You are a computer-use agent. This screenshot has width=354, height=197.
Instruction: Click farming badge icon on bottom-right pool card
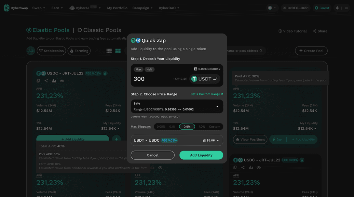click(x=302, y=160)
